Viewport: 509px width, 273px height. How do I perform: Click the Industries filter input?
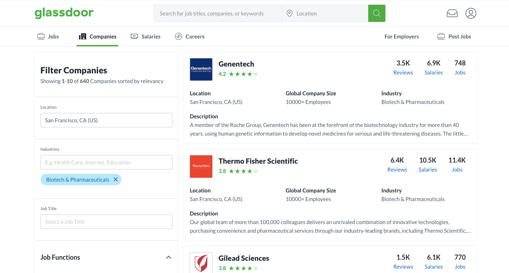[106, 162]
